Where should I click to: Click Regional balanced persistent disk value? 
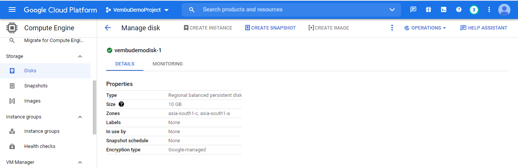(205, 95)
